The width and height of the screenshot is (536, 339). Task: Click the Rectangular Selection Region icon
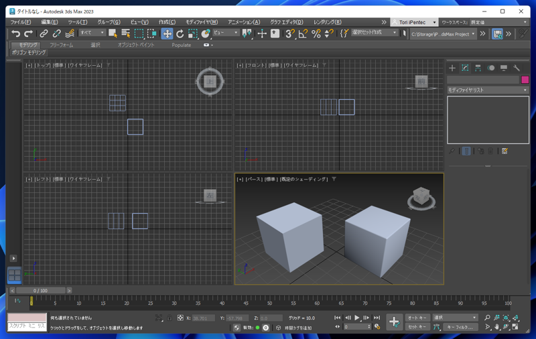[139, 33]
